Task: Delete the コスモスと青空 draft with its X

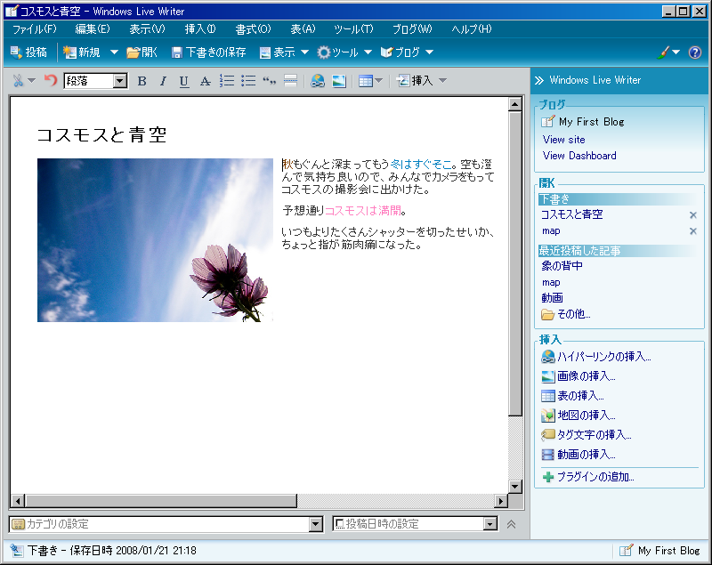Action: tap(693, 215)
